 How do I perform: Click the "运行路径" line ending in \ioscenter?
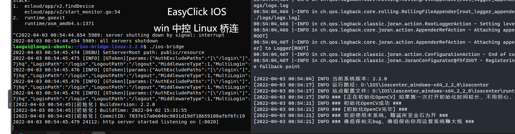[x=371, y=85]
